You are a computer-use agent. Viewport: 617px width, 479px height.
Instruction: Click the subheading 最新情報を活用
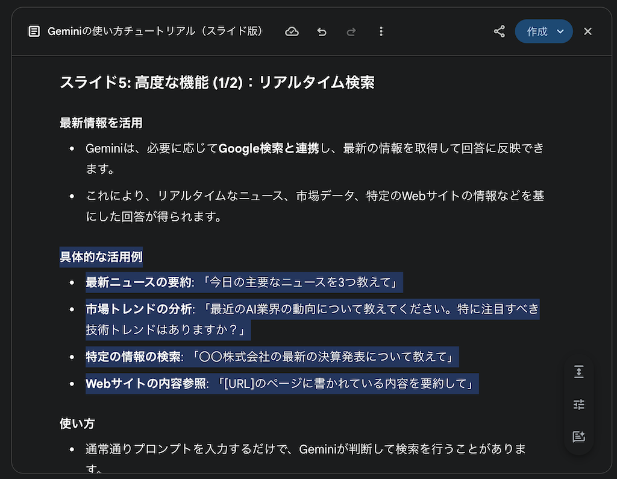pyautogui.click(x=101, y=123)
